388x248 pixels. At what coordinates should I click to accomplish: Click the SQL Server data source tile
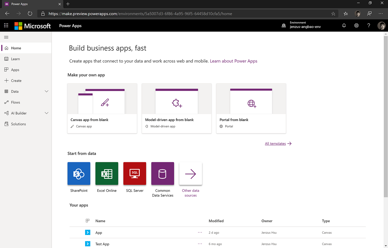tap(135, 174)
